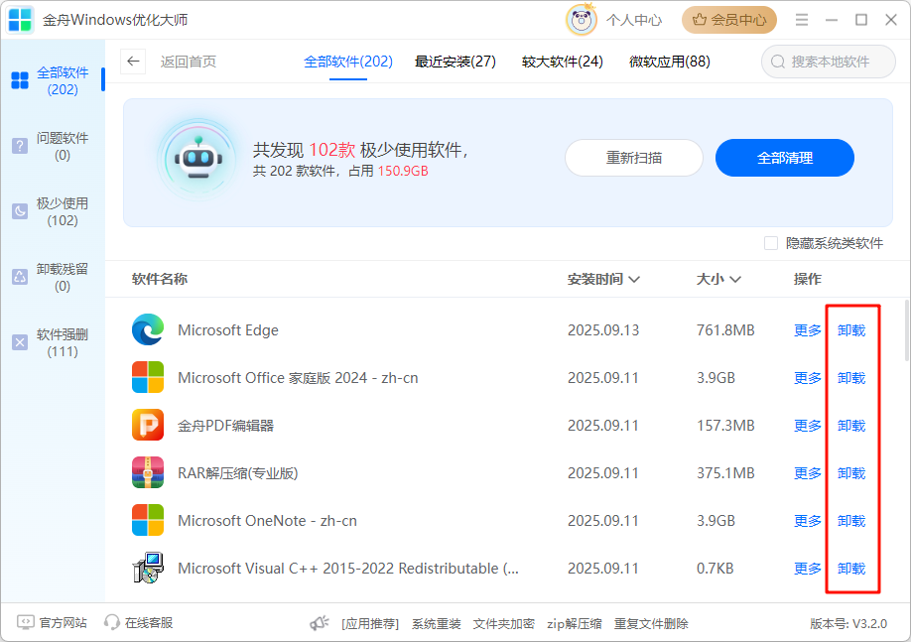Screen dimensions: 911x642
Task: Open 文件夹加密 recommendation link
Action: tap(504, 623)
